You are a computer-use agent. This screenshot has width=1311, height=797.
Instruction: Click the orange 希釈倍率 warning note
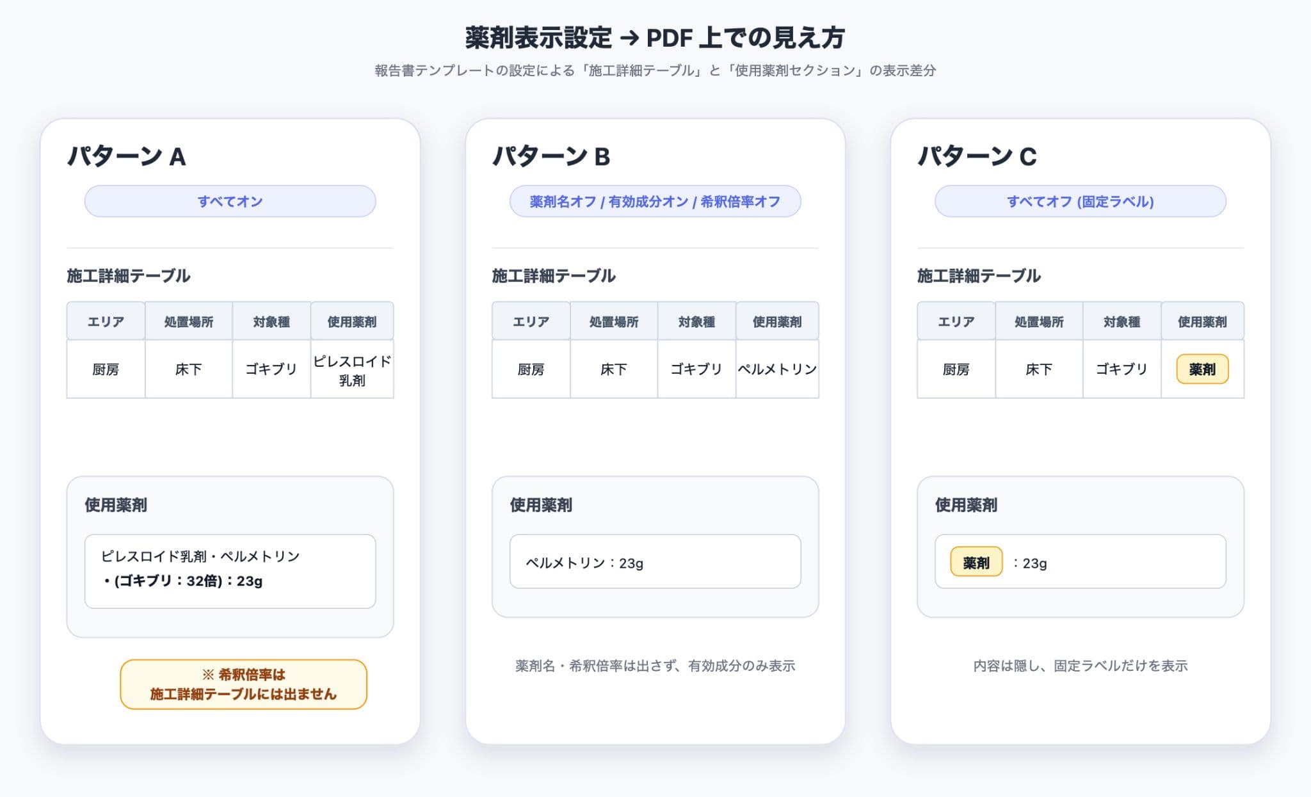(x=243, y=684)
